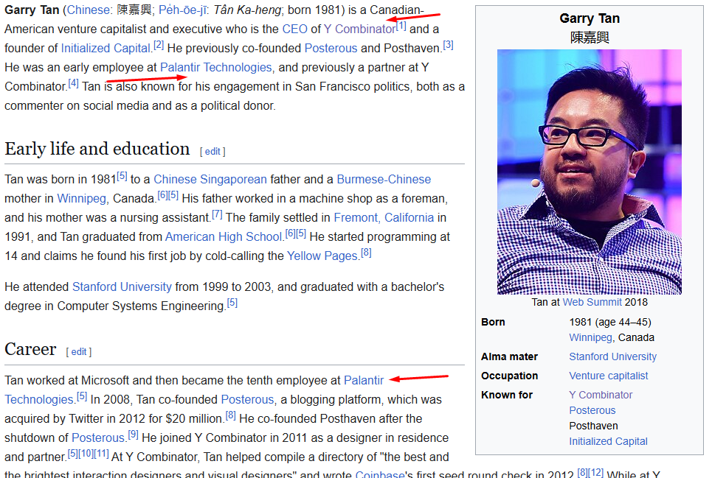Image resolution: width=712 pixels, height=478 pixels.
Task: Open citation [2] after Initialized Capital
Action: tap(159, 45)
